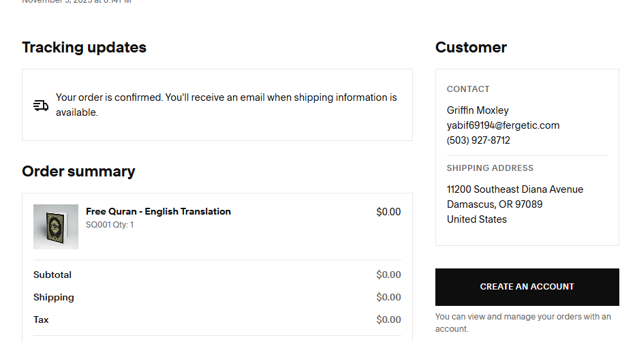The height and width of the screenshot is (342, 635).
Task: Click the email yabif69194@fergetic.com
Action: pyautogui.click(x=503, y=125)
